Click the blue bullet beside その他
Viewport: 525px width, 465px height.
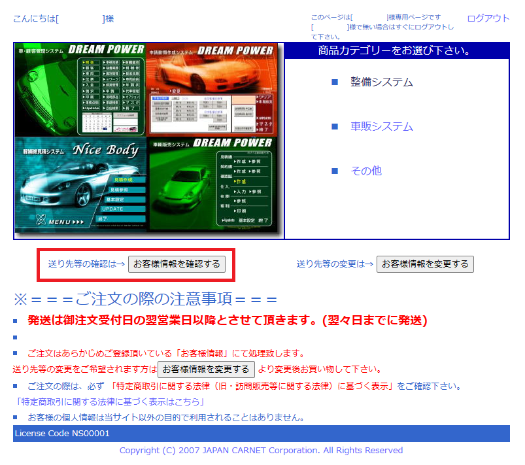[335, 171]
